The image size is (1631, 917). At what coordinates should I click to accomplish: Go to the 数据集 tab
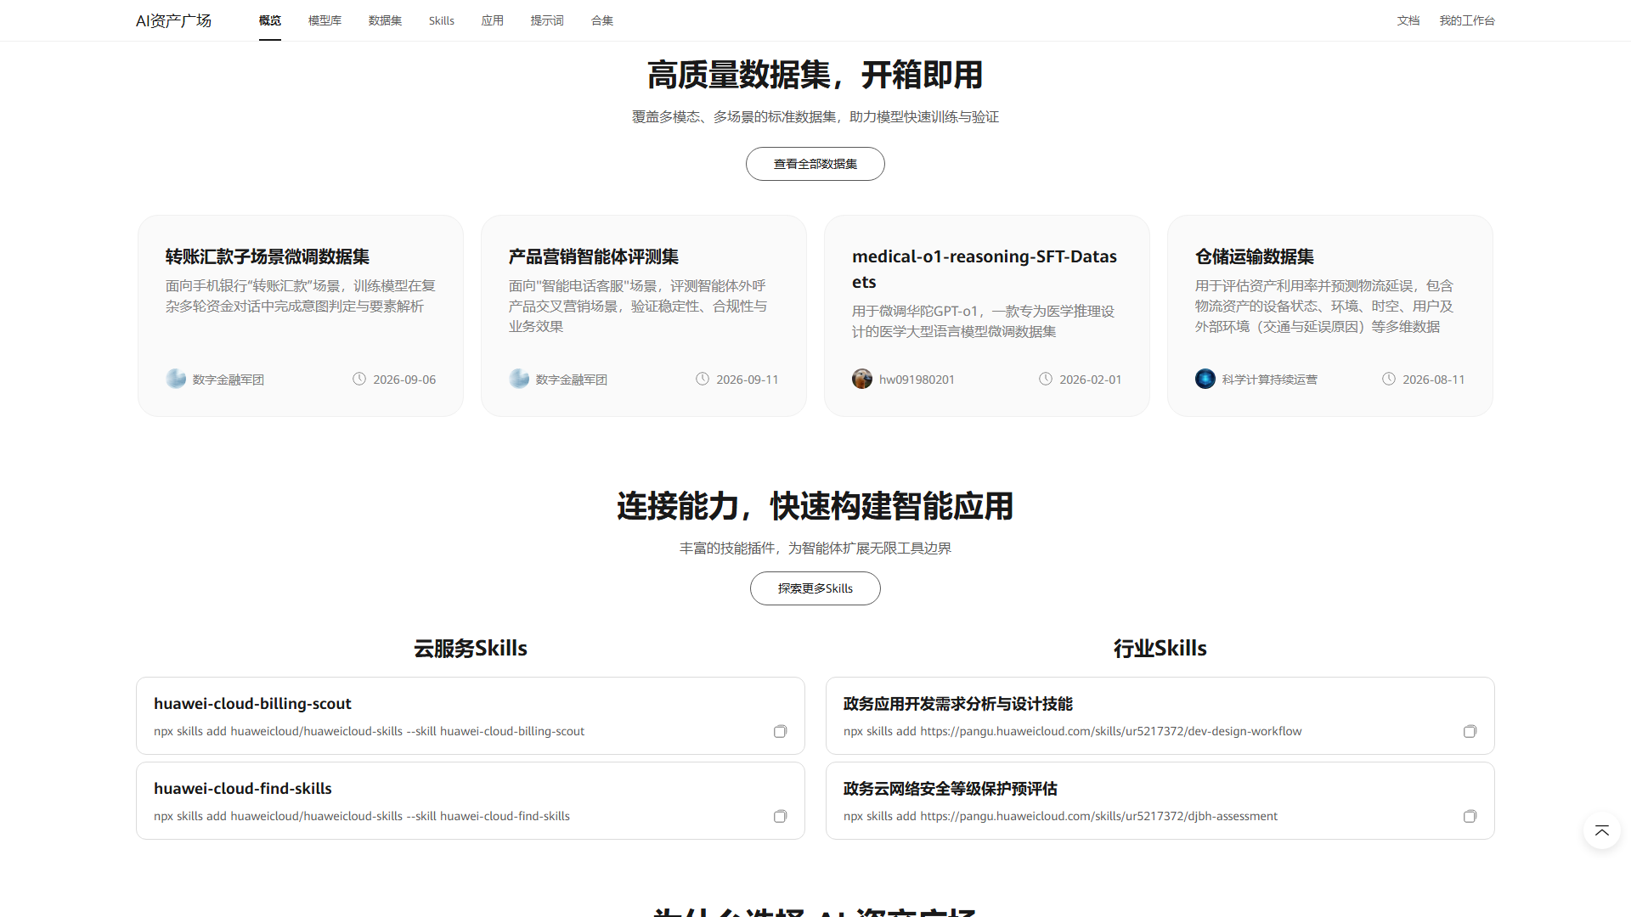385,20
